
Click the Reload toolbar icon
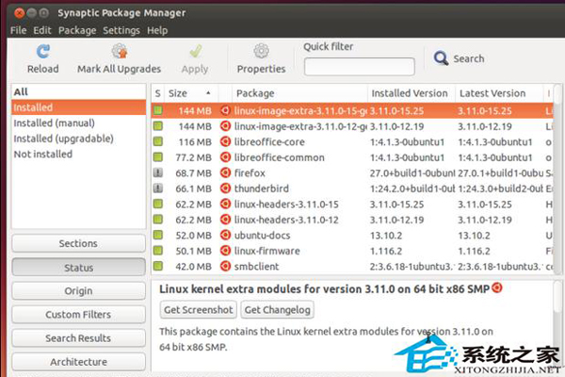point(43,52)
